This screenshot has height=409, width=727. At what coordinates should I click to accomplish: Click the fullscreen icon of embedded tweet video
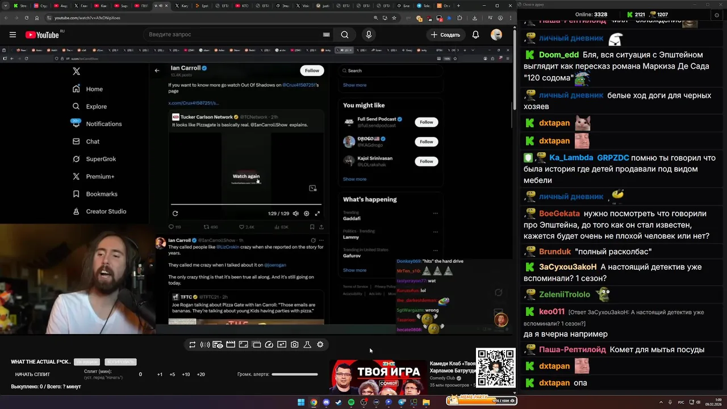(x=317, y=214)
